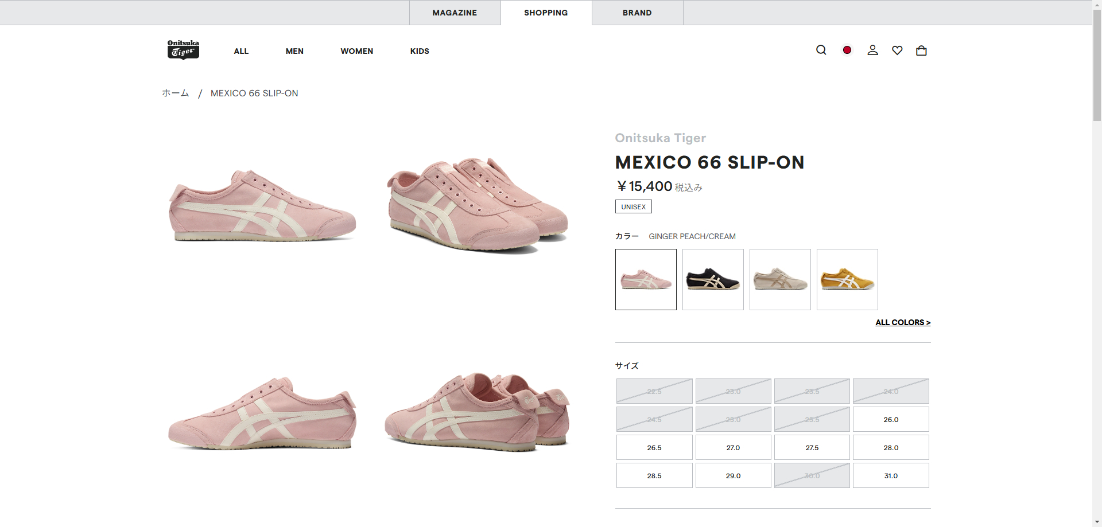Viewport: 1102px width, 527px height.
Task: Switch to the SHOPPING tab
Action: [x=546, y=13]
